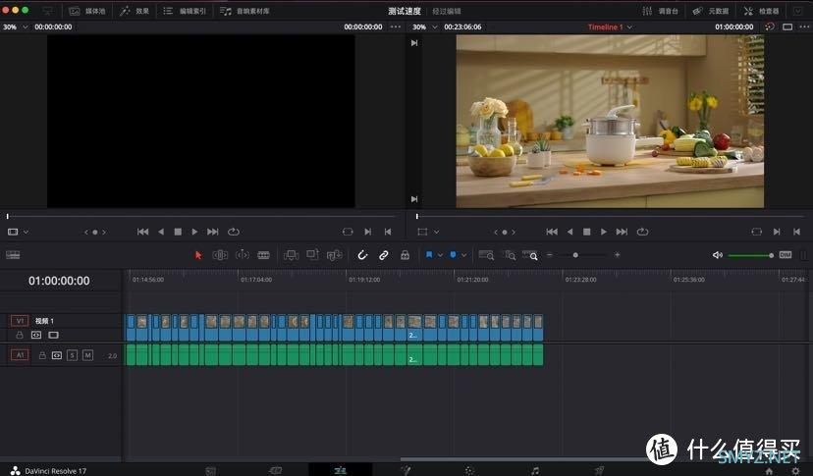Switch to the Color page tab
This screenshot has height=476, width=813.
469,470
